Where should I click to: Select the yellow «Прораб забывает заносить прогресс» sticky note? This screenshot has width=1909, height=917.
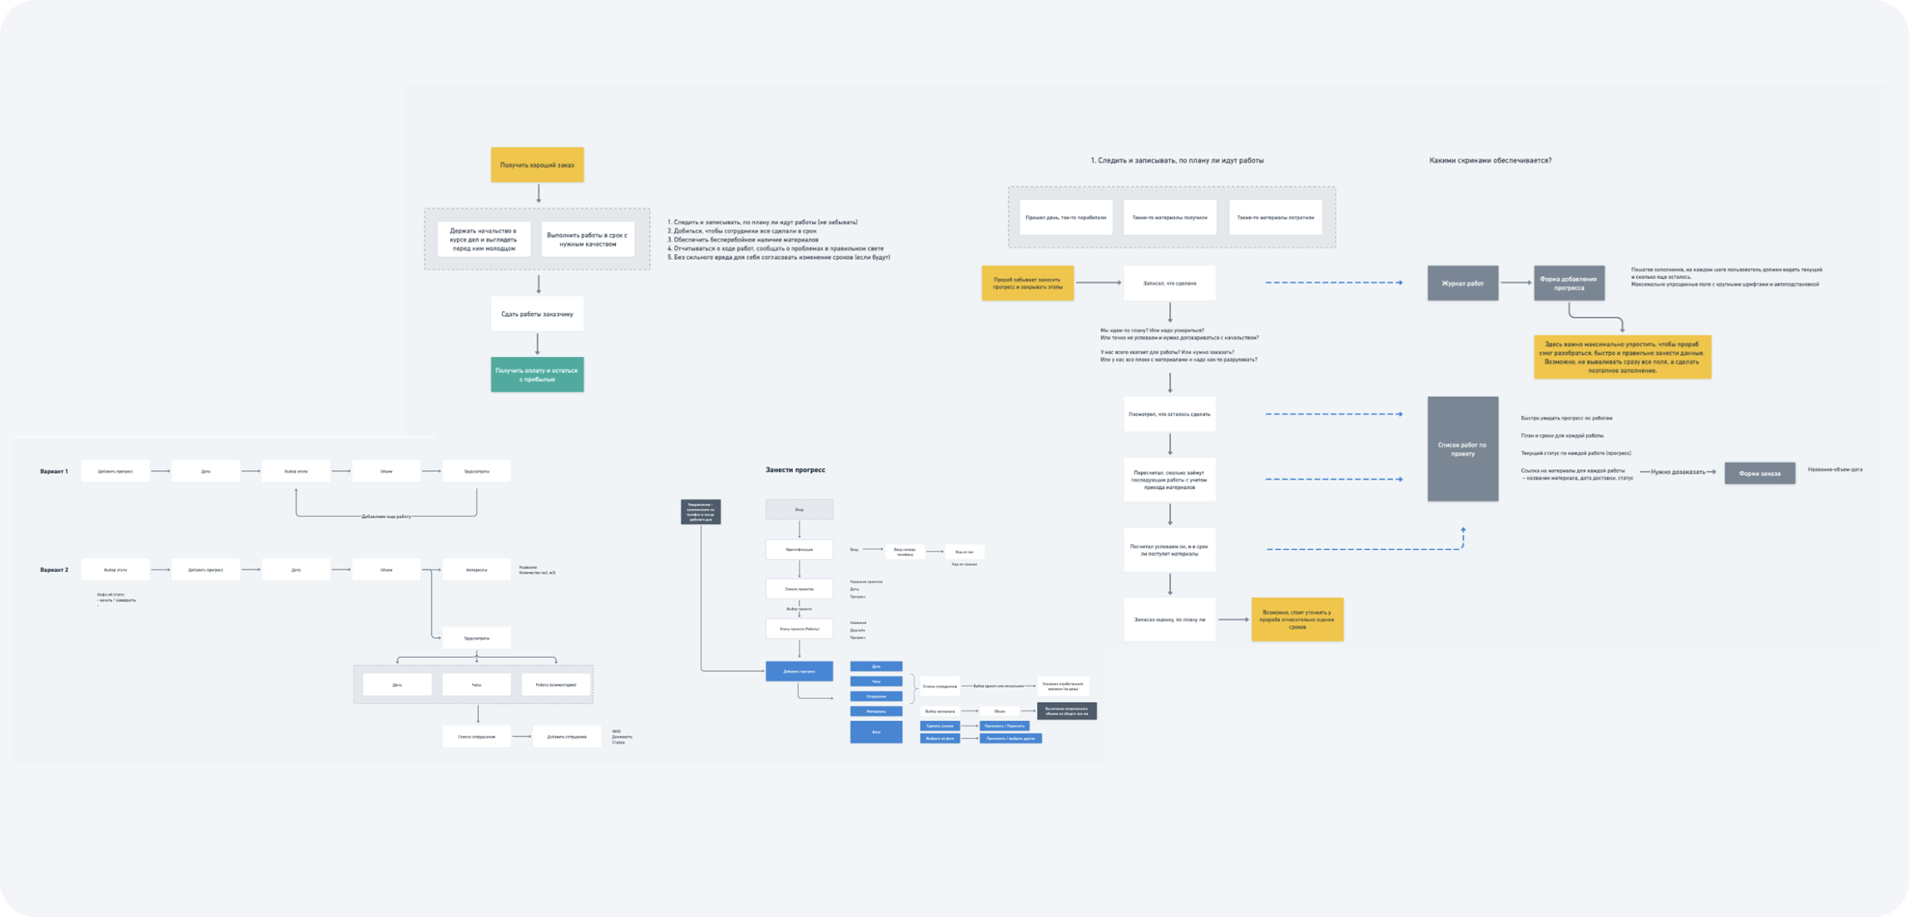pos(1029,283)
